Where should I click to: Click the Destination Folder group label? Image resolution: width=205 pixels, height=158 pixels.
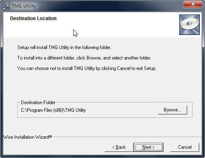point(38,103)
